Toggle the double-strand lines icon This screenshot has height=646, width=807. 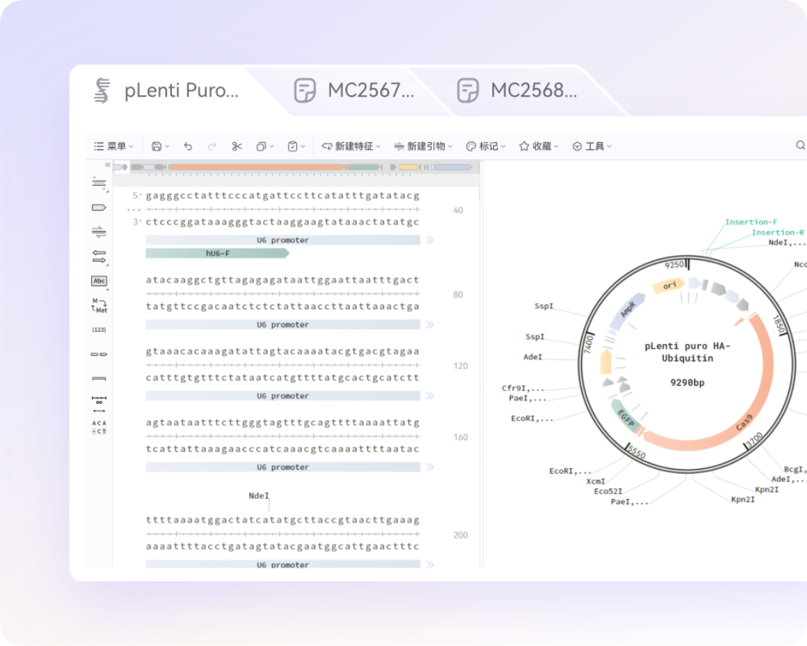(x=99, y=379)
